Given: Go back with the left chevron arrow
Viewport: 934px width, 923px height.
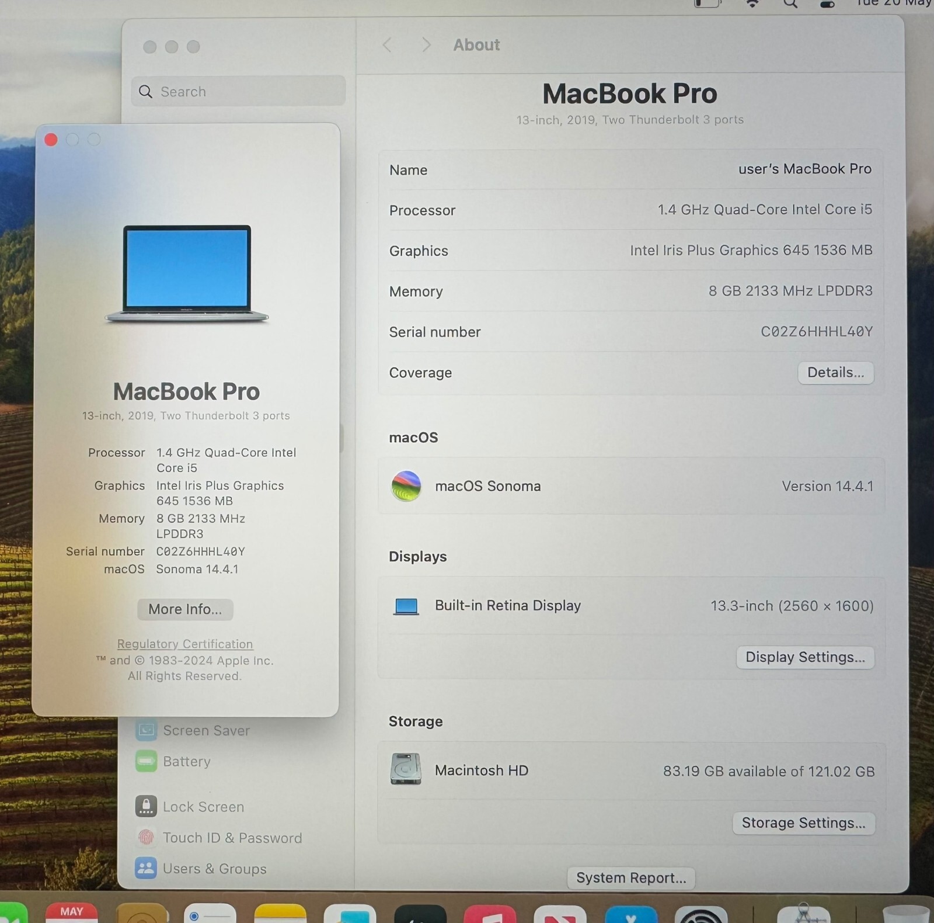Looking at the screenshot, I should (x=387, y=45).
